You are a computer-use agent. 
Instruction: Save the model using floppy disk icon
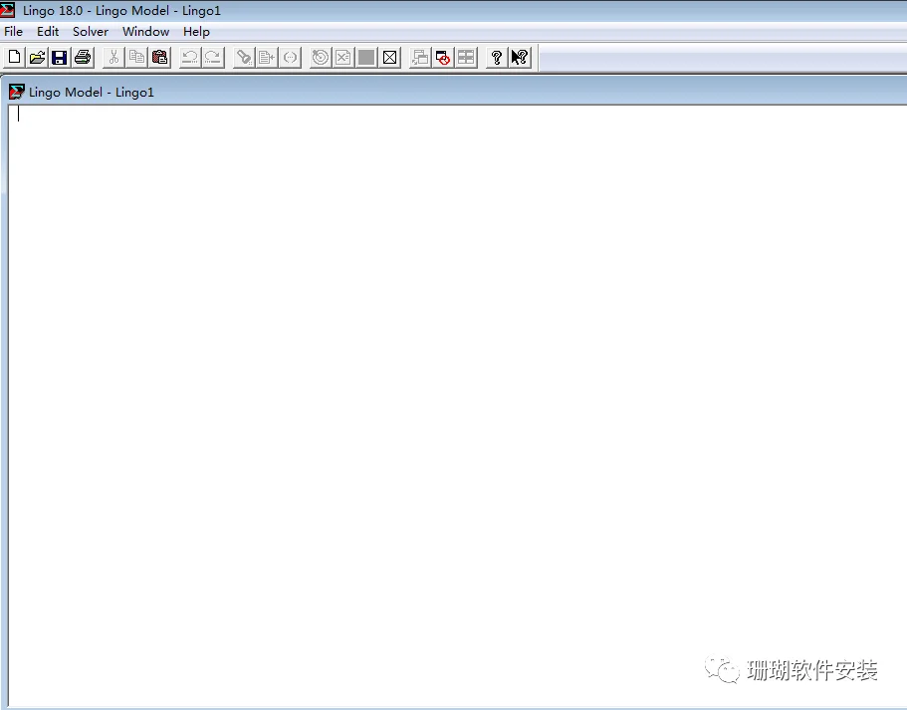pos(60,58)
